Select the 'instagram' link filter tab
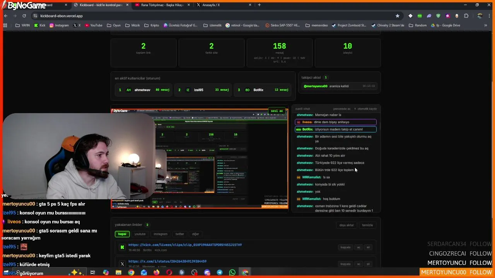The width and height of the screenshot is (495, 278). click(160, 234)
